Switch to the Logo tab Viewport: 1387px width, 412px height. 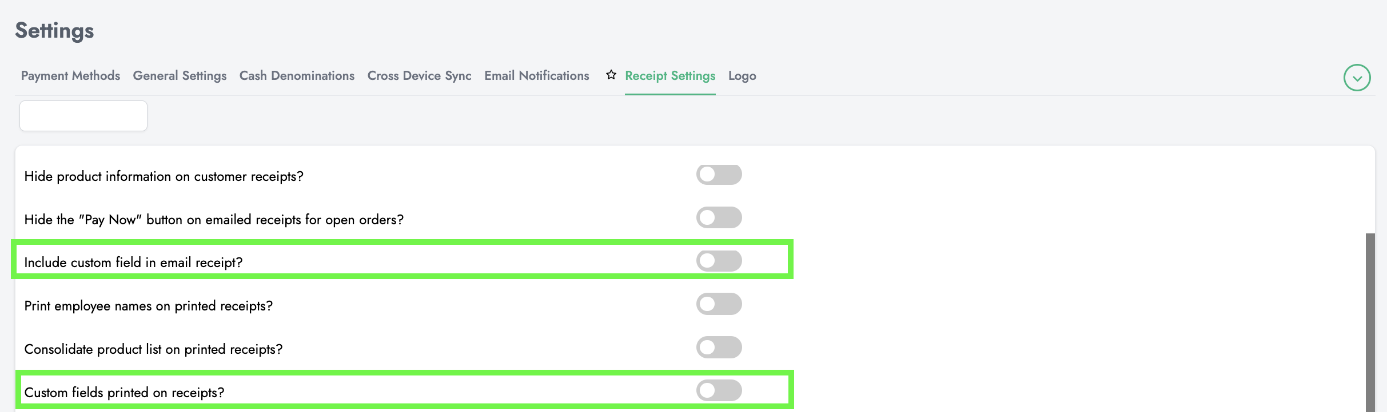[x=742, y=76]
